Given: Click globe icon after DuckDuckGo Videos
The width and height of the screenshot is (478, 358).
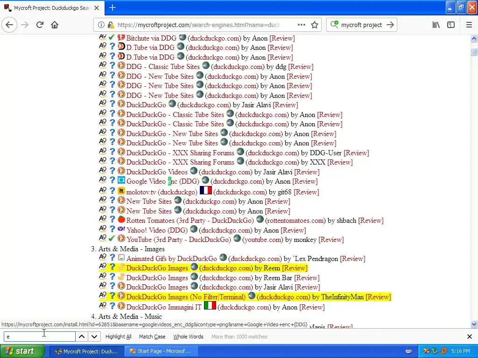Looking at the screenshot, I should (194, 171).
